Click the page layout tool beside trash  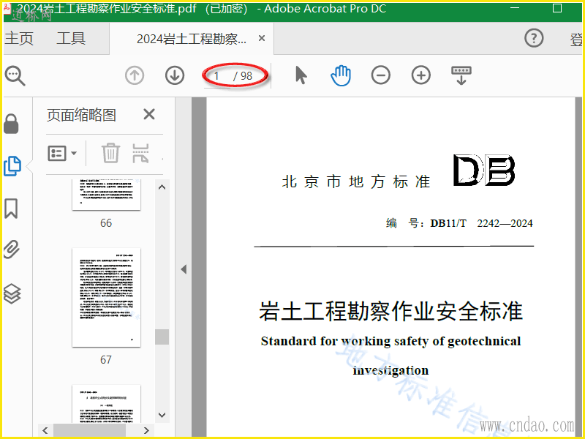click(140, 153)
